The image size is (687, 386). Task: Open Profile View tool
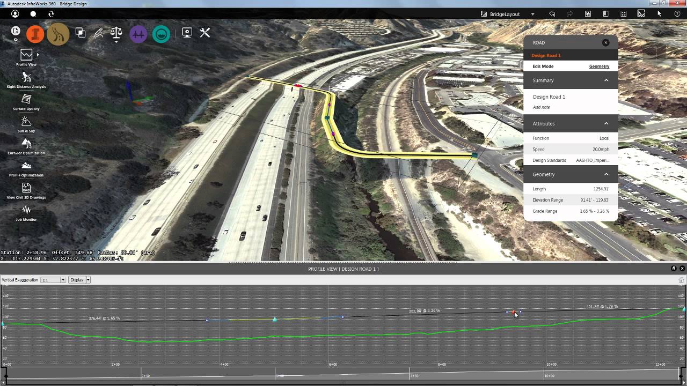(x=26, y=57)
